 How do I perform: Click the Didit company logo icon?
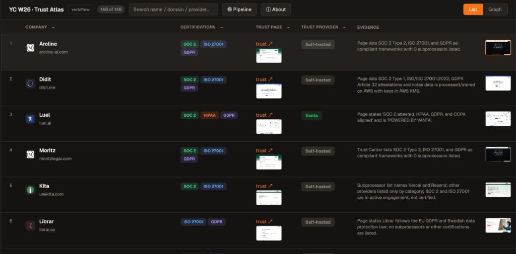click(x=30, y=83)
